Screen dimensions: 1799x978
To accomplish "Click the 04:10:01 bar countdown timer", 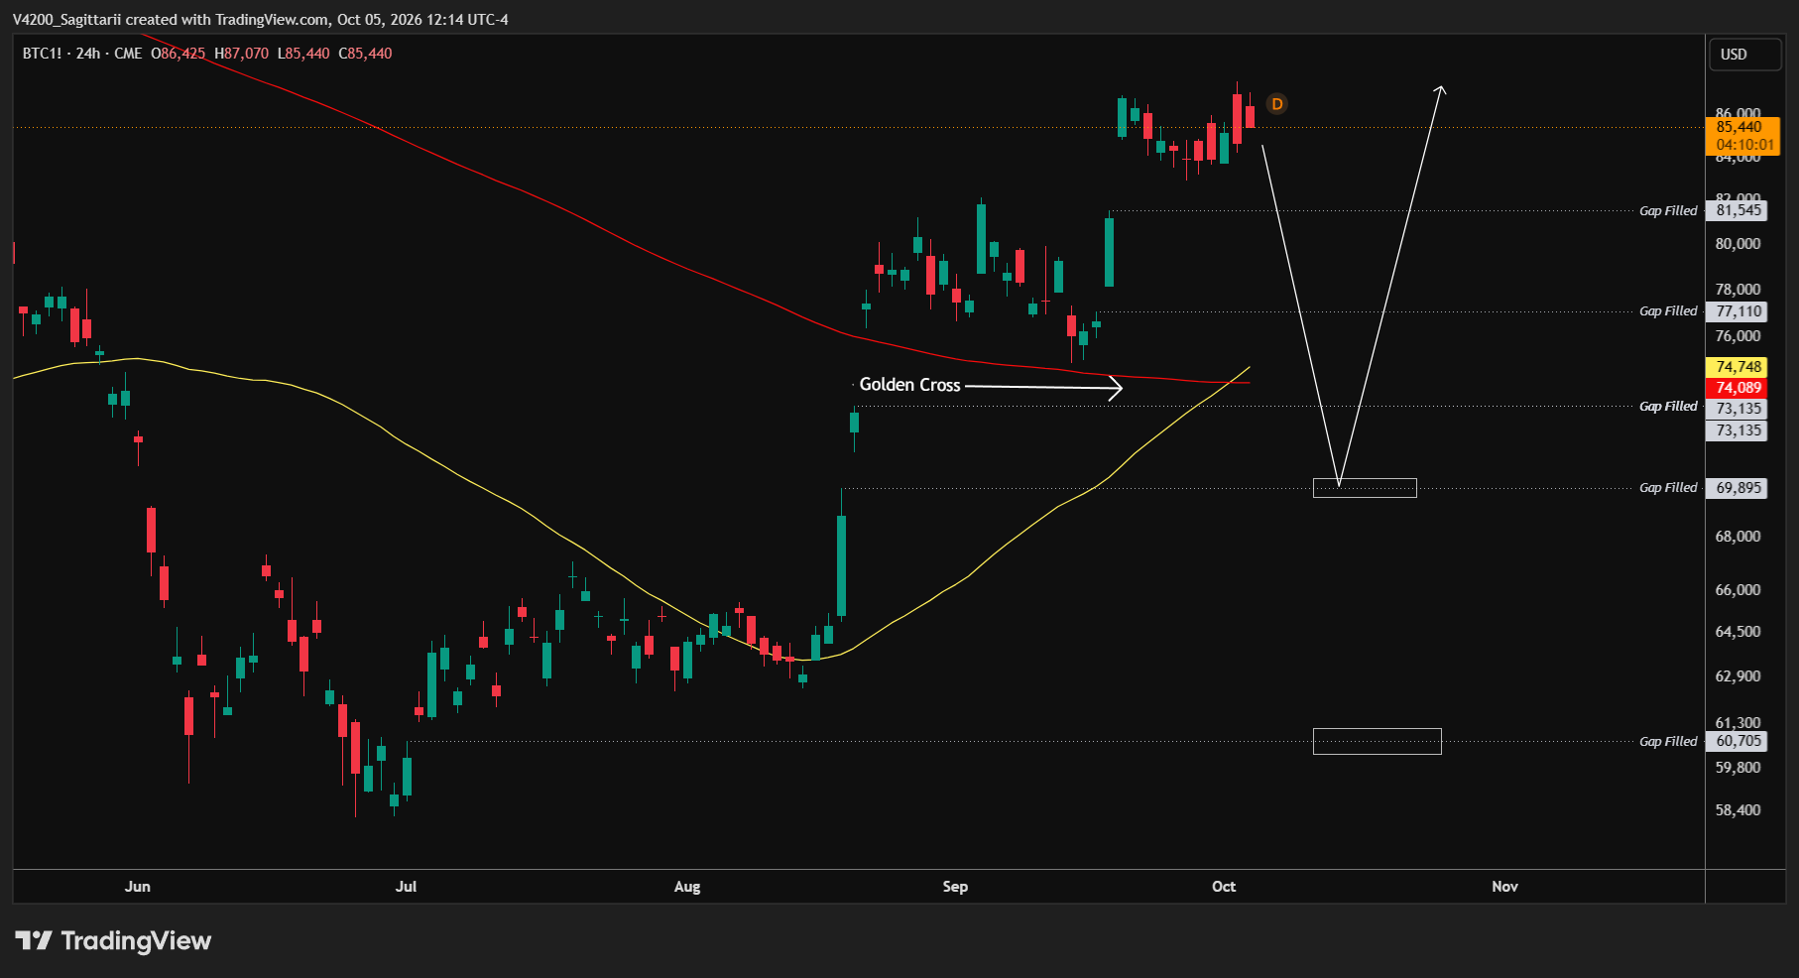I will 1744,145.
